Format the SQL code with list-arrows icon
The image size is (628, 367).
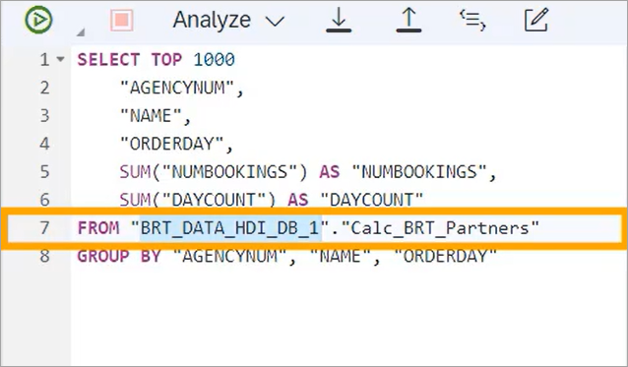click(472, 20)
